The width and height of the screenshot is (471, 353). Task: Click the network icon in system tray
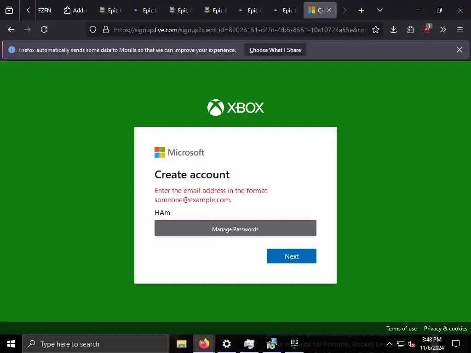[401, 344]
